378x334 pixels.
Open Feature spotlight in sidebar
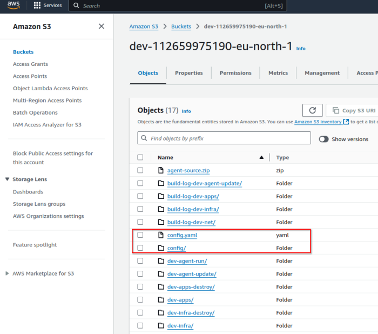35,245
